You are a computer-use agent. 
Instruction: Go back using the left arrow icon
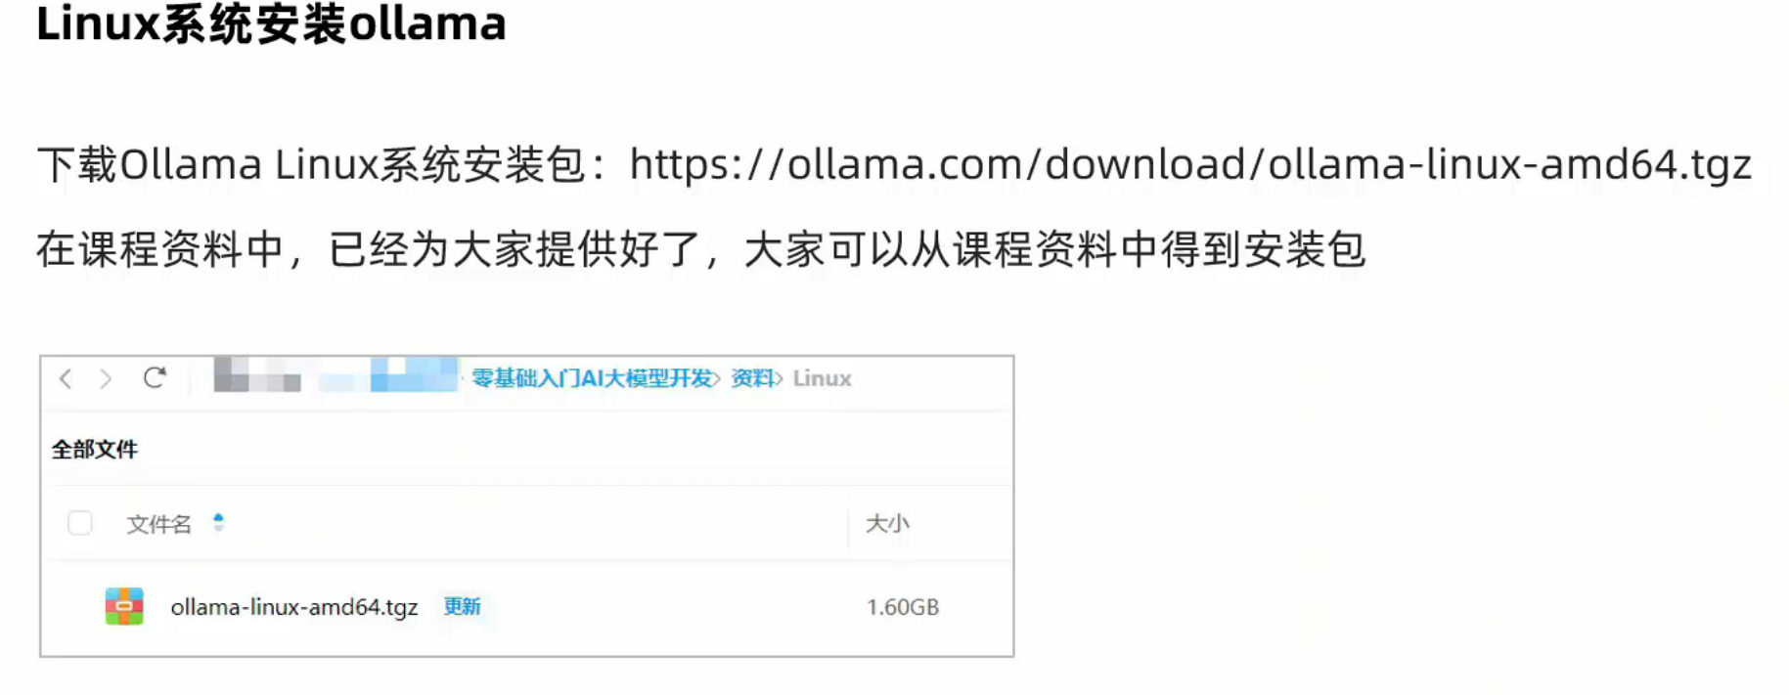(x=65, y=378)
